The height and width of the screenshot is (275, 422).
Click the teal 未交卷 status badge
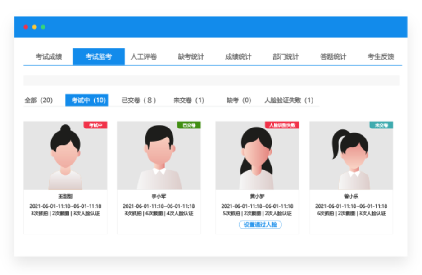(381, 125)
